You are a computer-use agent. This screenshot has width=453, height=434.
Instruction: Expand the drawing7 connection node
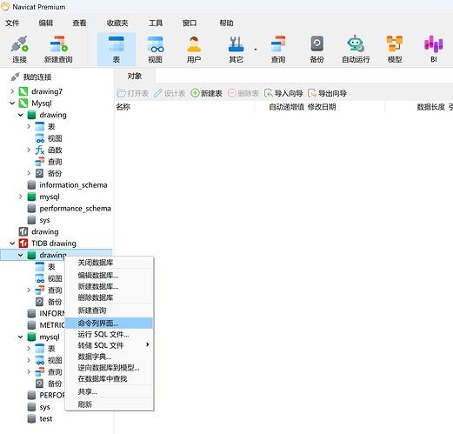click(12, 91)
